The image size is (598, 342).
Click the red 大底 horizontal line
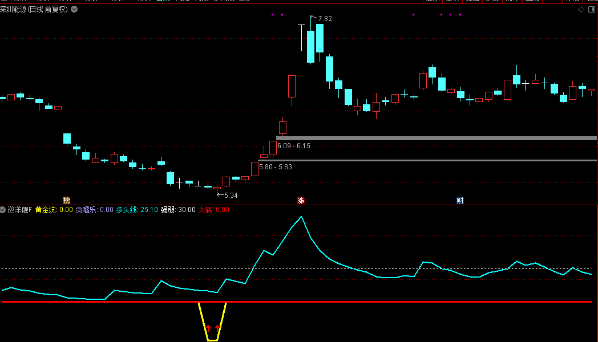click(x=296, y=302)
